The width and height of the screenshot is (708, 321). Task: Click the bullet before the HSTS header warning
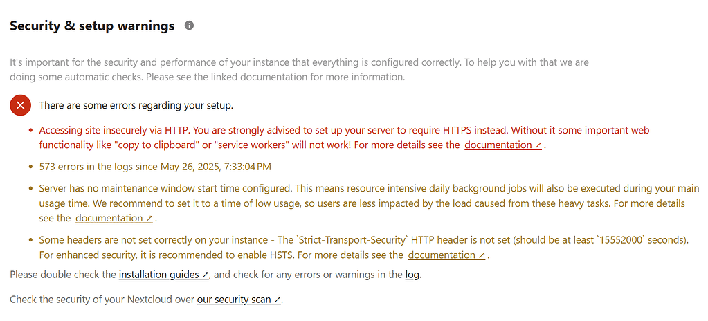point(30,240)
